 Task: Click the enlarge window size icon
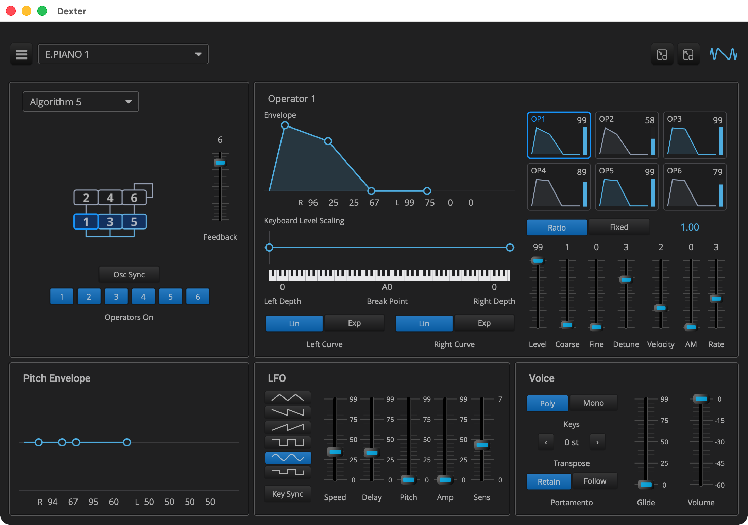pyautogui.click(x=688, y=54)
